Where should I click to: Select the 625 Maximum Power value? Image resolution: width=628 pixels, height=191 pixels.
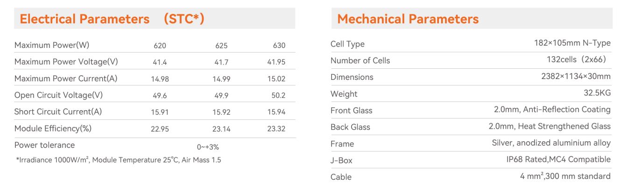219,46
